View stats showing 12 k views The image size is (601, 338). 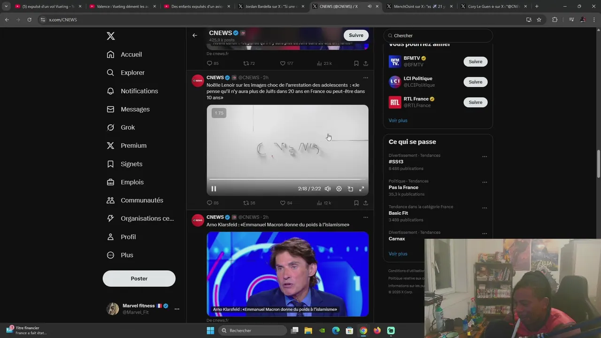(324, 203)
